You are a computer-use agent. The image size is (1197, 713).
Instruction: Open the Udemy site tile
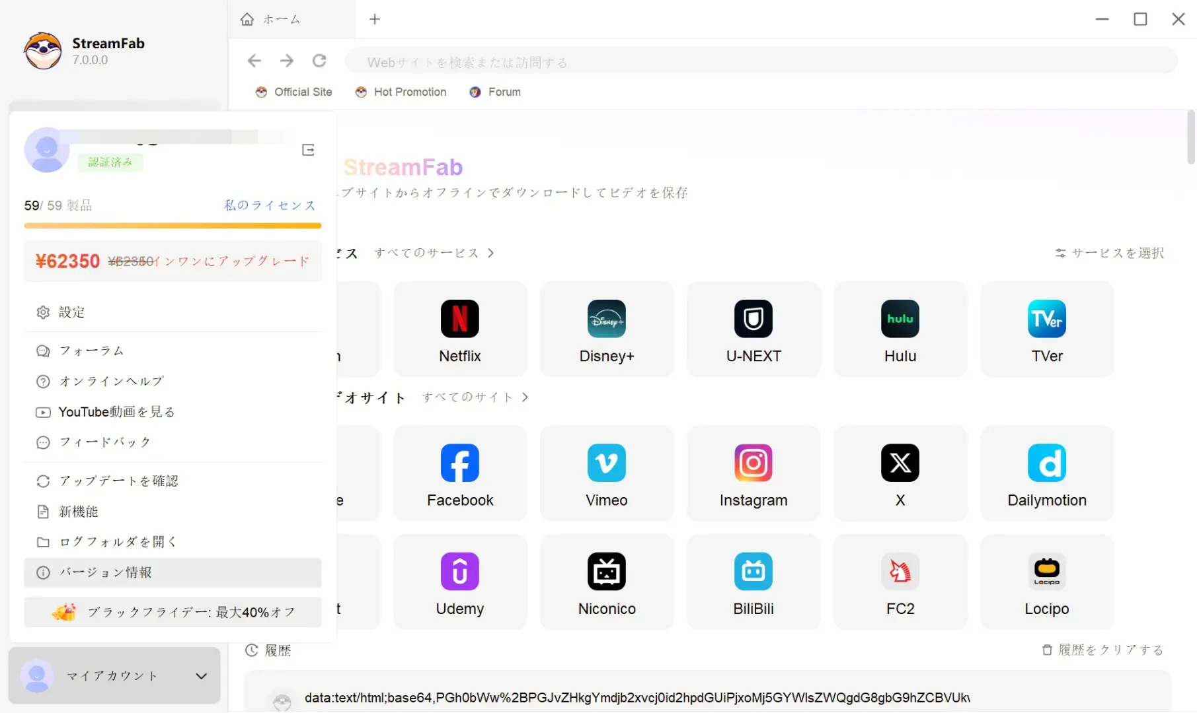(x=460, y=582)
